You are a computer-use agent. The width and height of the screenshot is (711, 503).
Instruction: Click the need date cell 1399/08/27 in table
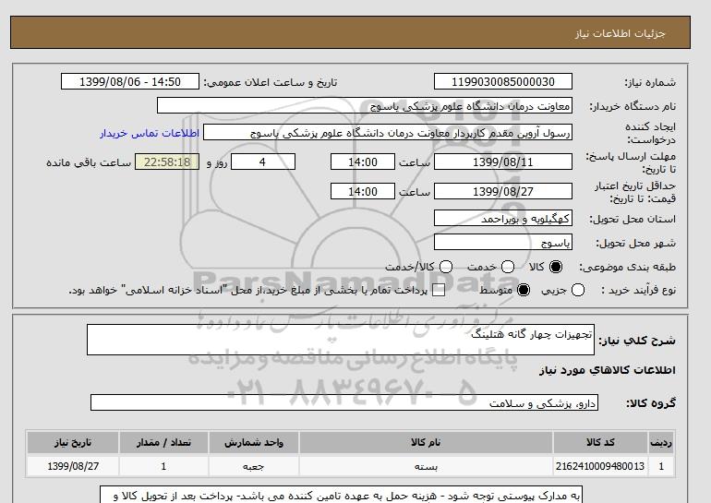click(73, 466)
